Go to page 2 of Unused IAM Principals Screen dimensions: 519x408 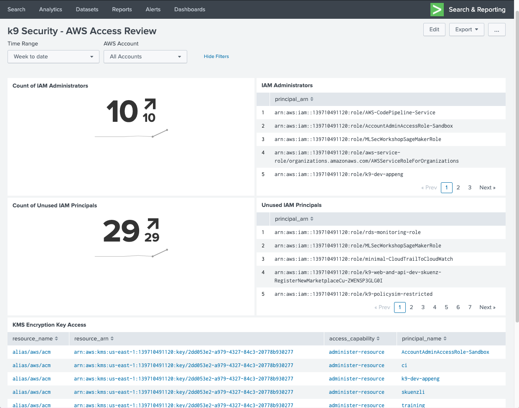(412, 307)
